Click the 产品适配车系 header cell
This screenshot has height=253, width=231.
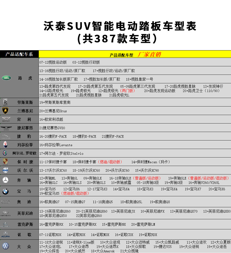19,54
